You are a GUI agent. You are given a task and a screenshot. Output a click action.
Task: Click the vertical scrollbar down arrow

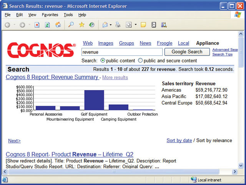(241, 165)
